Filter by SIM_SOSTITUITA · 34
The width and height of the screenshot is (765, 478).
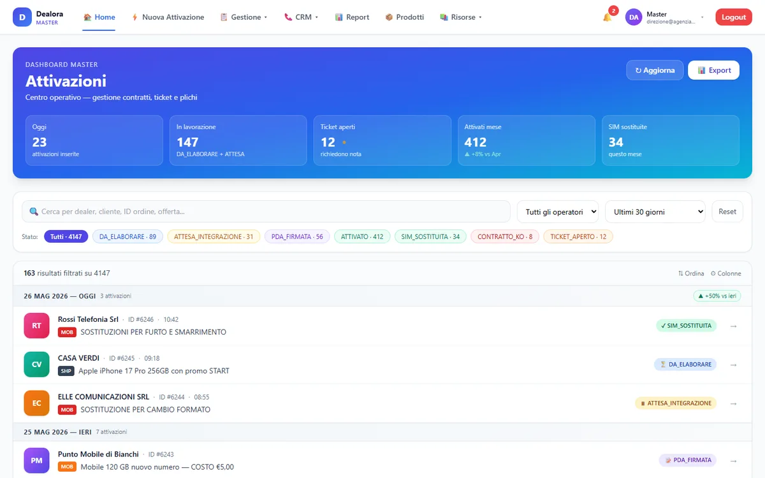point(430,236)
